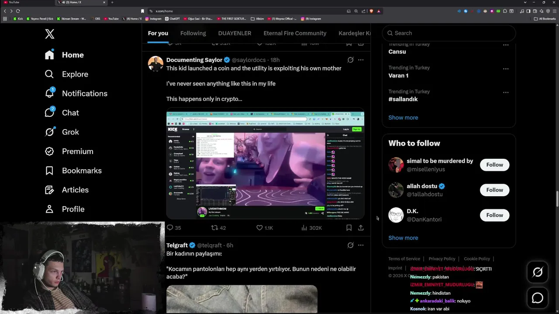This screenshot has width=559, height=314.
Task: Open browser main hamburger menu
Action: click(555, 11)
